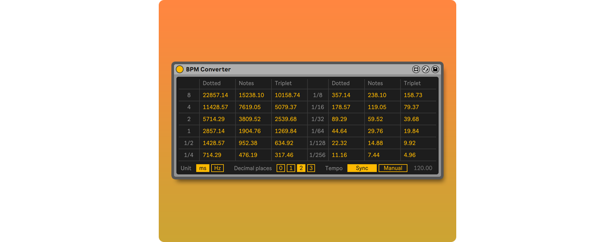Click the first Dotted column header
The width and height of the screenshot is (615, 242).
pyautogui.click(x=212, y=83)
